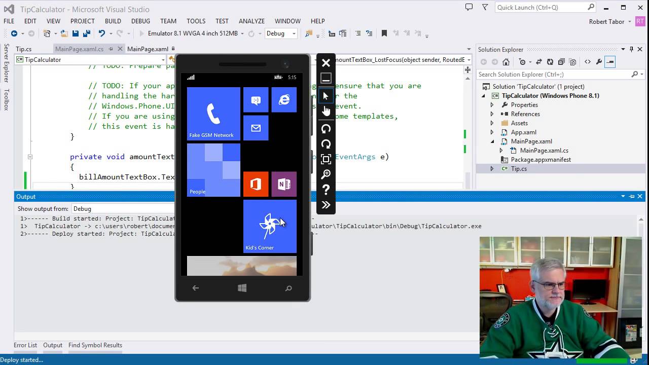Expand the References node in Solution Explorer
This screenshot has height=365, width=649.
click(x=492, y=114)
